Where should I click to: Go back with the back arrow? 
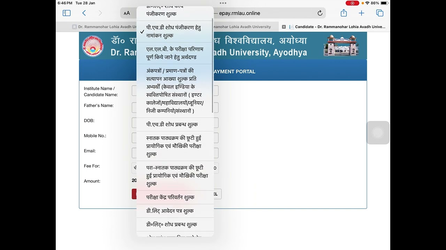click(x=84, y=13)
